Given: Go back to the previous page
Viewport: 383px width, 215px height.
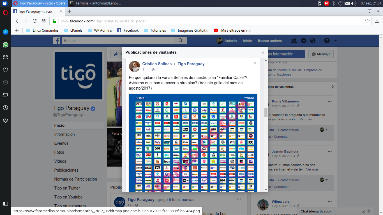Looking at the screenshot, I should click(17, 21).
